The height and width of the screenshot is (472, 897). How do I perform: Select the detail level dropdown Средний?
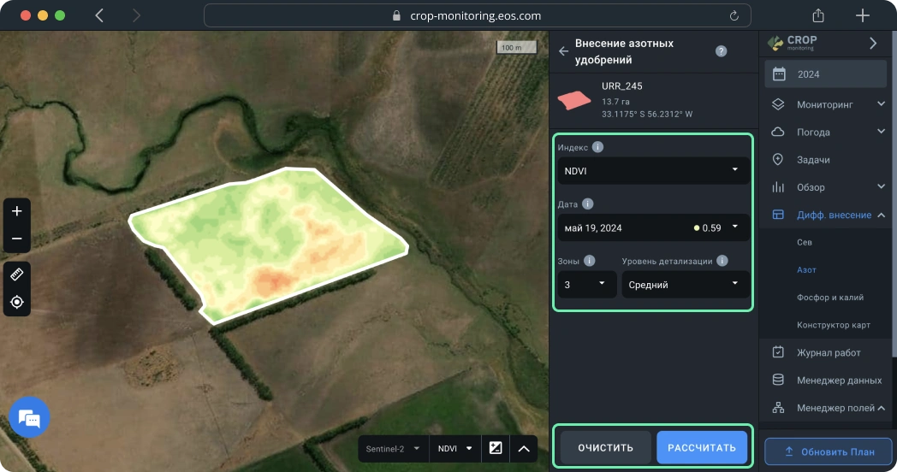coord(685,285)
